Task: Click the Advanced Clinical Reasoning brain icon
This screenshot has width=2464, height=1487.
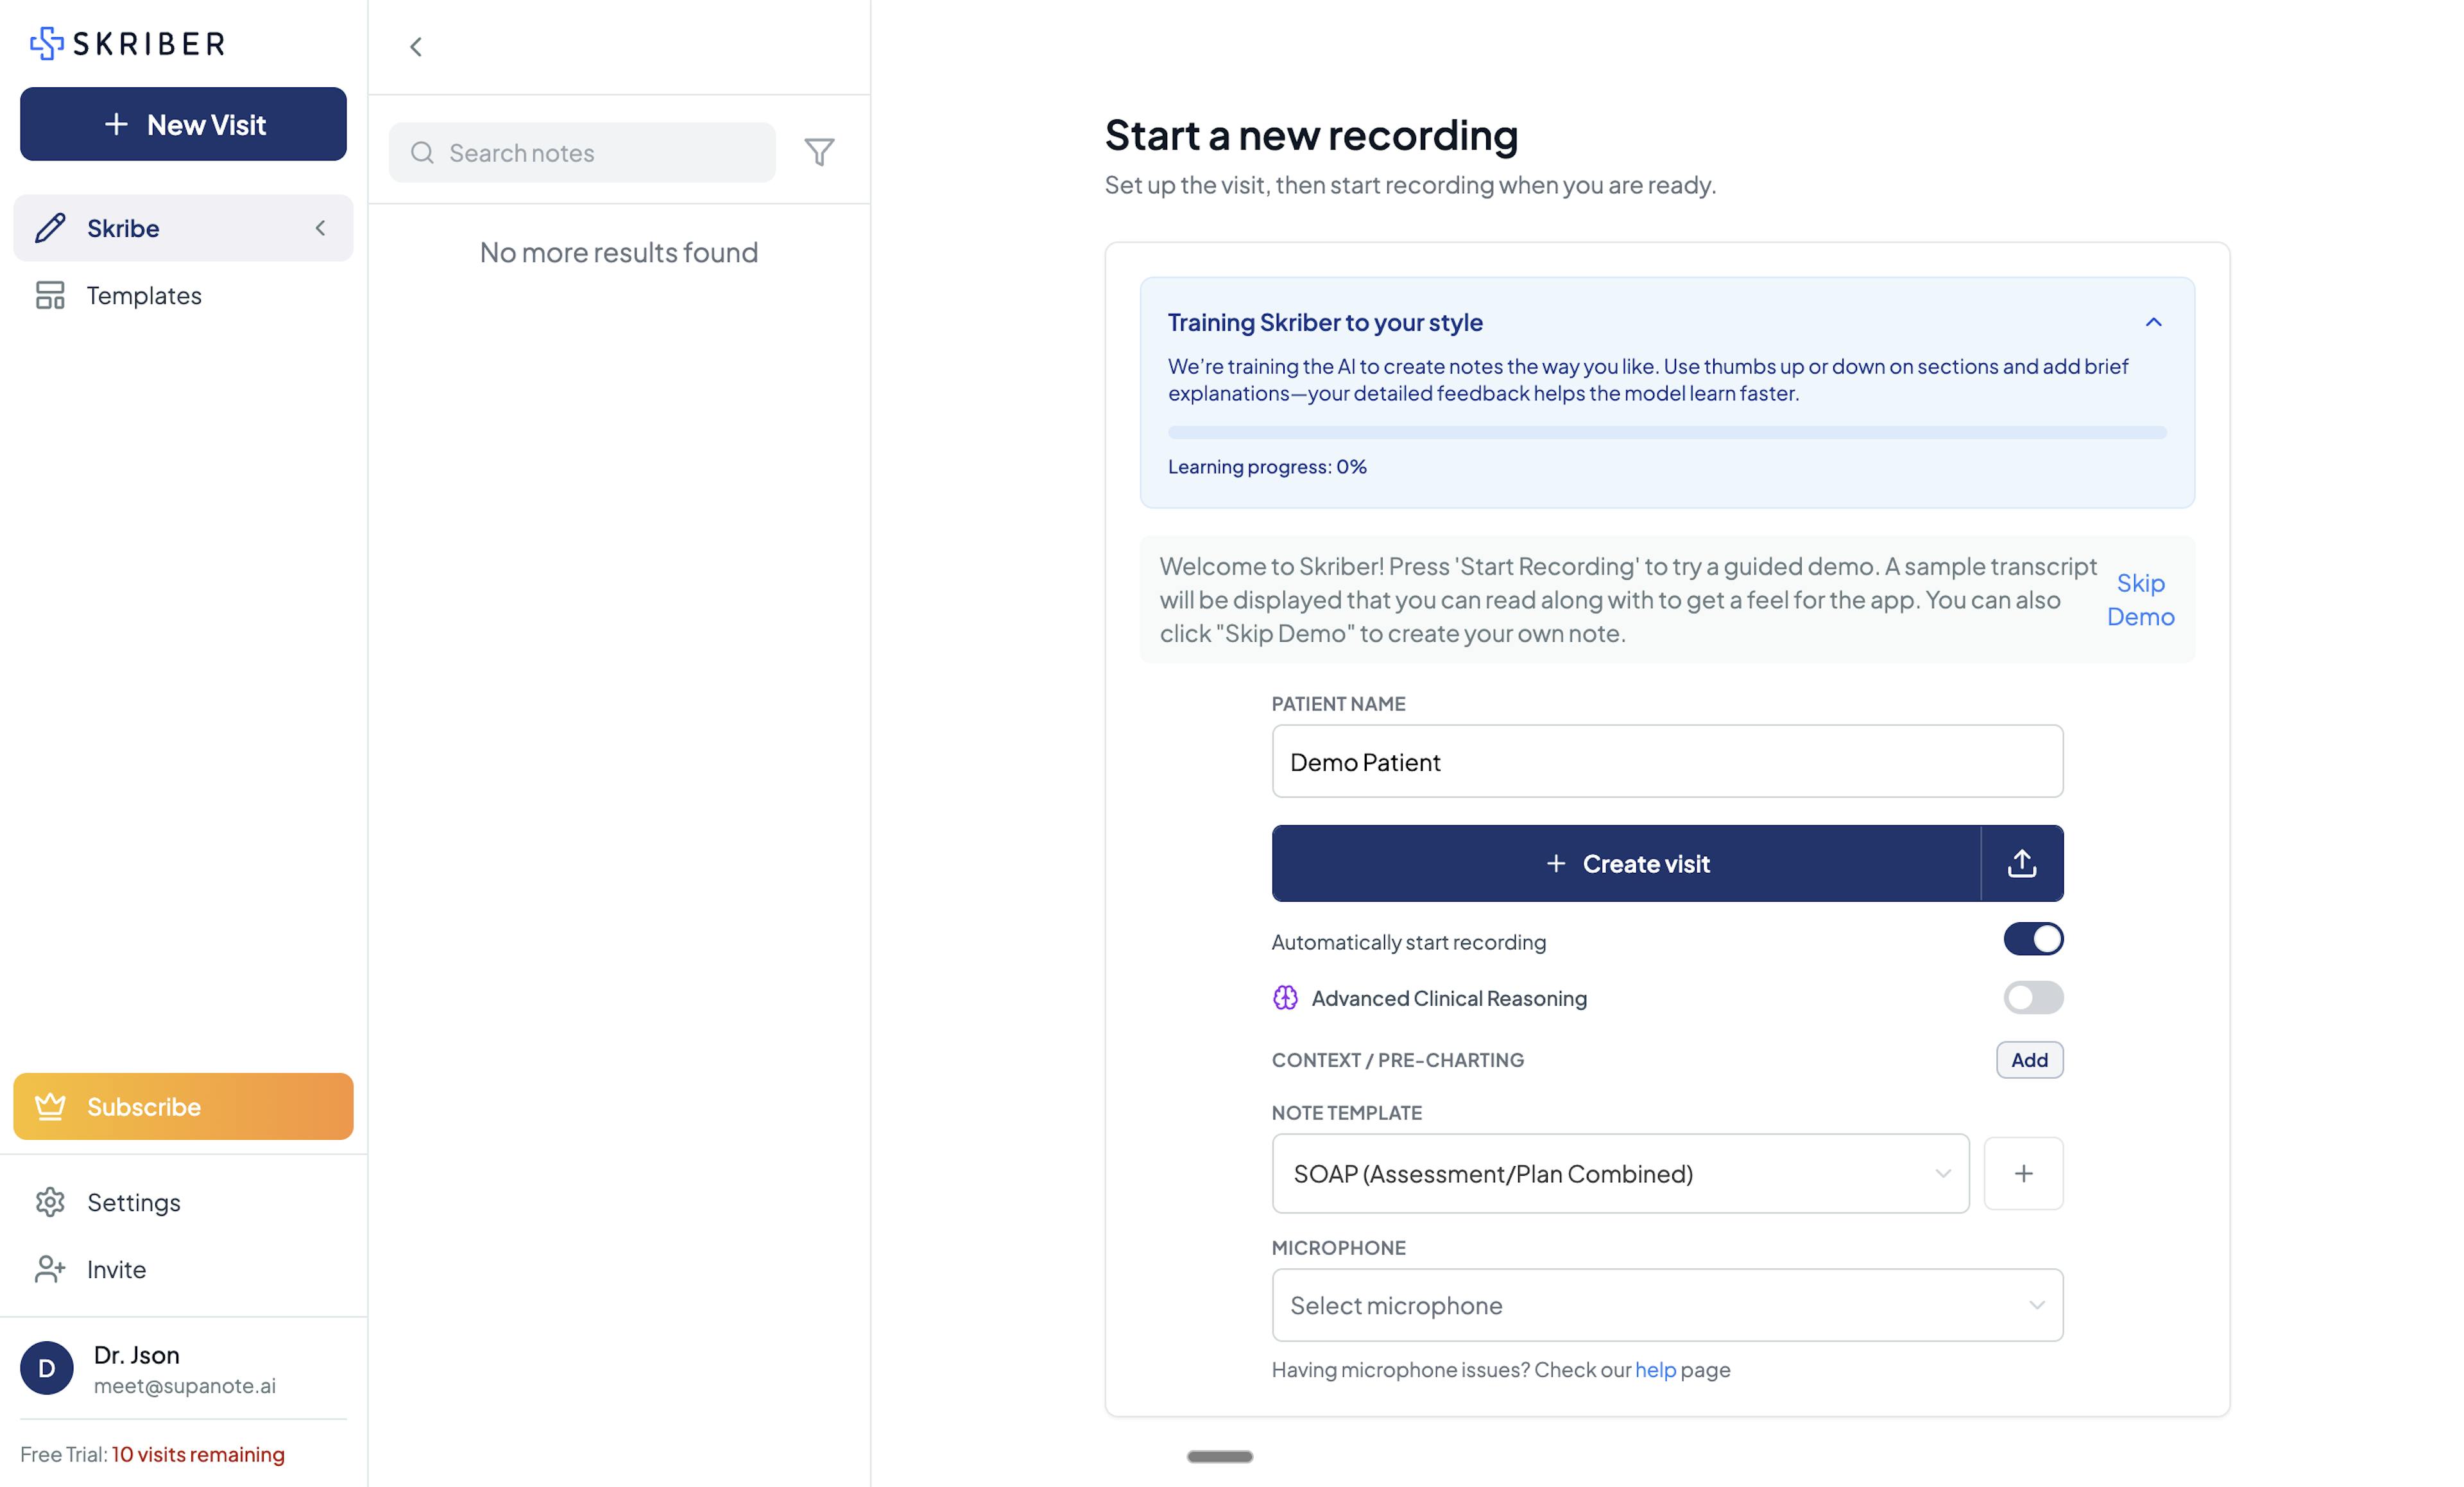Action: click(x=1285, y=997)
